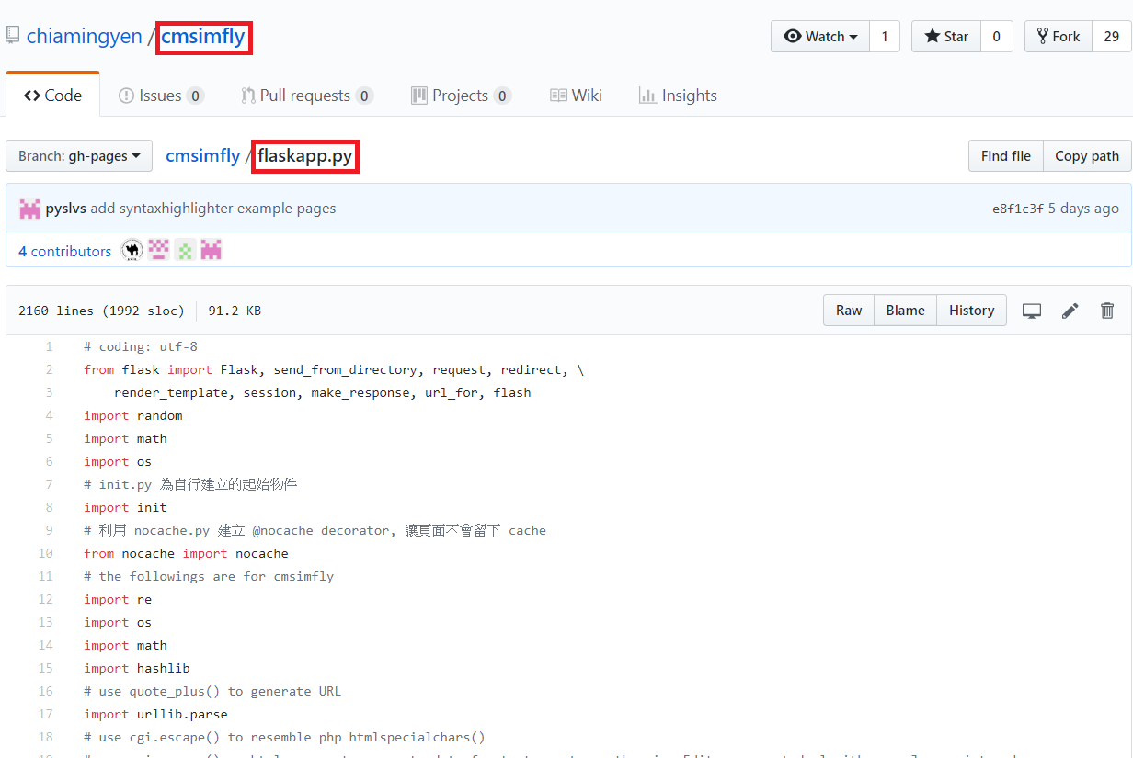Open commit e8f1c3f link
Viewport: 1133px width, 758px height.
[x=1017, y=209]
